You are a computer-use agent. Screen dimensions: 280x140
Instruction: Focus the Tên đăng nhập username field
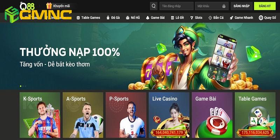(176, 6)
